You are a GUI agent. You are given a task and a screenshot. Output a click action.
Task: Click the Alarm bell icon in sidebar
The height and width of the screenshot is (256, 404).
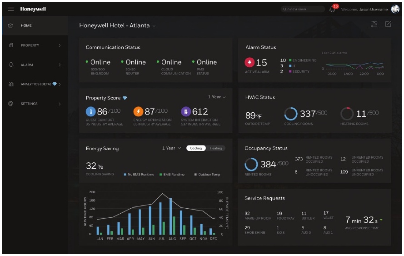[x=11, y=65]
